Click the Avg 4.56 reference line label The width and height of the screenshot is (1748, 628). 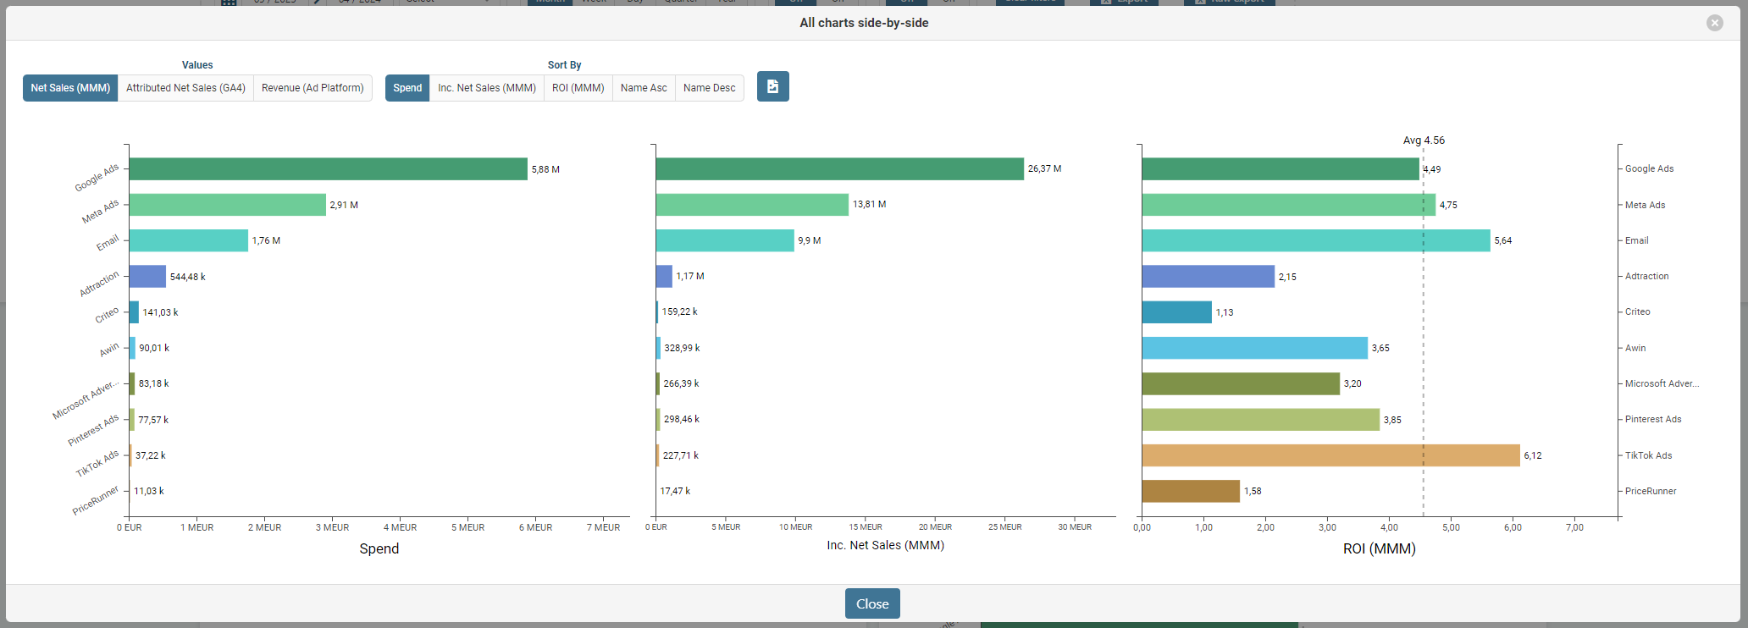pyautogui.click(x=1424, y=140)
